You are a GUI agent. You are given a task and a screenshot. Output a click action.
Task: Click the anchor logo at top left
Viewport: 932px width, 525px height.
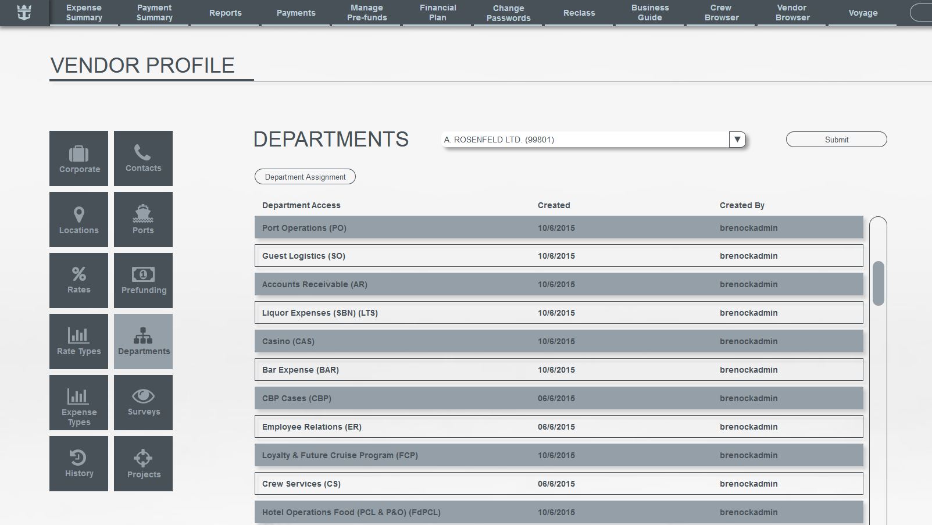coord(24,12)
